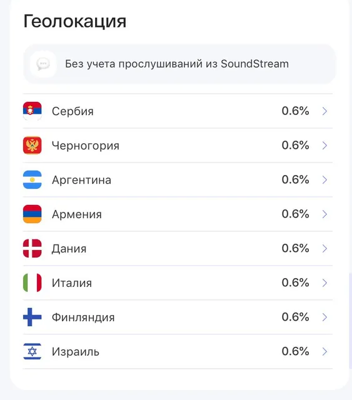The height and width of the screenshot is (400, 352).
Task: Click the Finland flag icon
Action: pos(32,317)
